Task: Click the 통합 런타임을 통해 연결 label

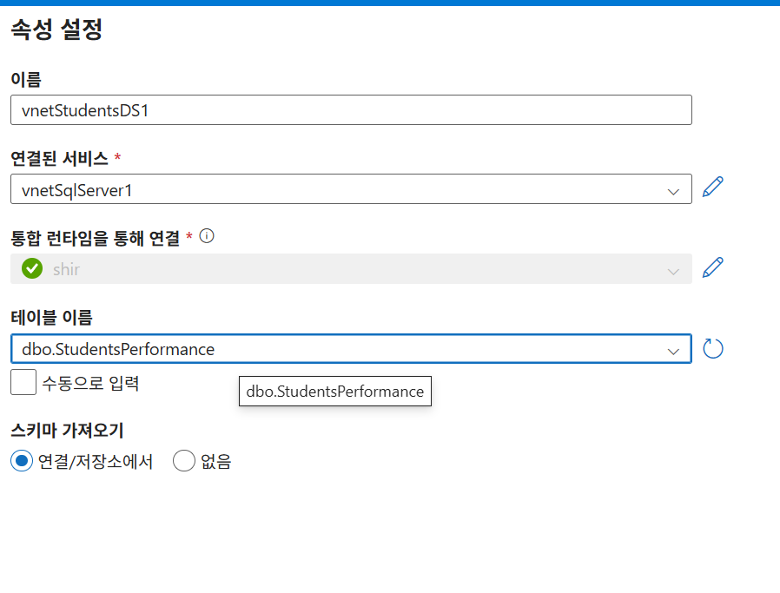Action: coord(95,238)
